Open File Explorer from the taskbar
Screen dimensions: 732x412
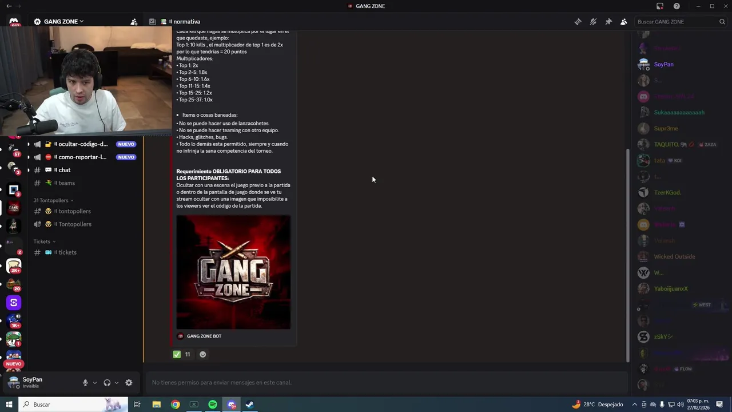156,405
